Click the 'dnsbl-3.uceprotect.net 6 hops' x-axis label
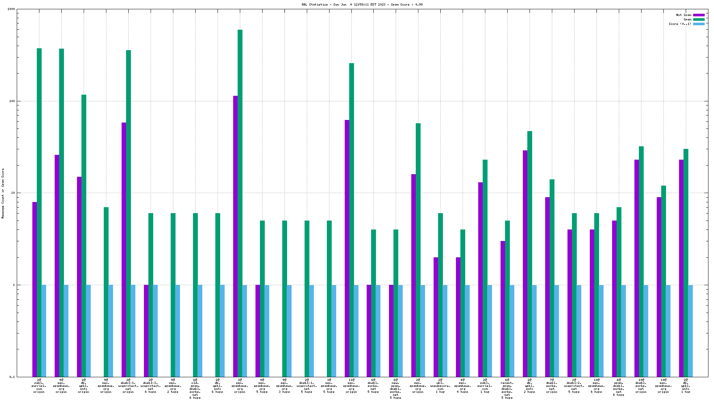The width and height of the screenshot is (714, 401). [151, 386]
